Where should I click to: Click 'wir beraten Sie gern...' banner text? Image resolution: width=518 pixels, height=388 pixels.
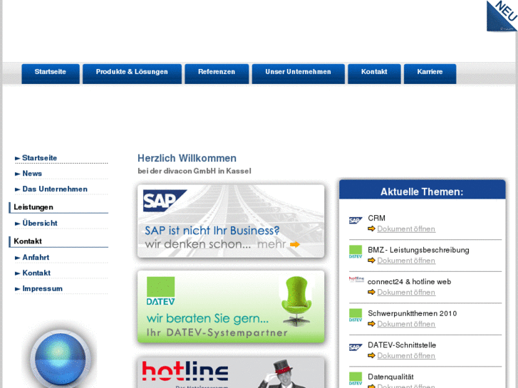point(207,318)
